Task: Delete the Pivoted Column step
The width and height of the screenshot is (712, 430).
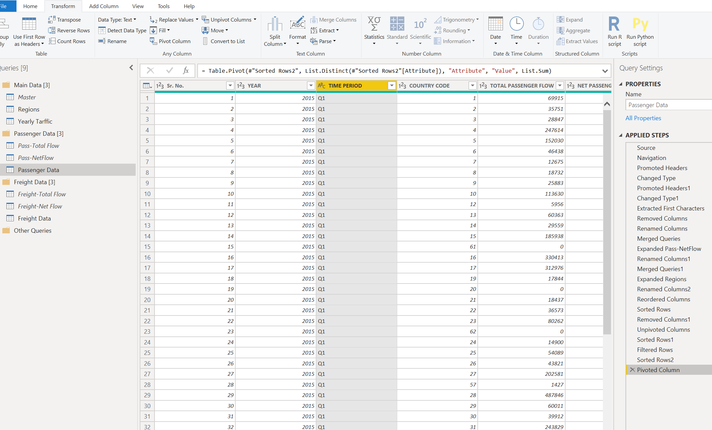Action: (632, 370)
